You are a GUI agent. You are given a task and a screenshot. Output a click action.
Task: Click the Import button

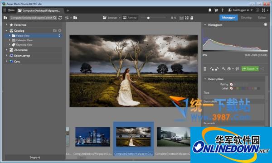point(34,158)
